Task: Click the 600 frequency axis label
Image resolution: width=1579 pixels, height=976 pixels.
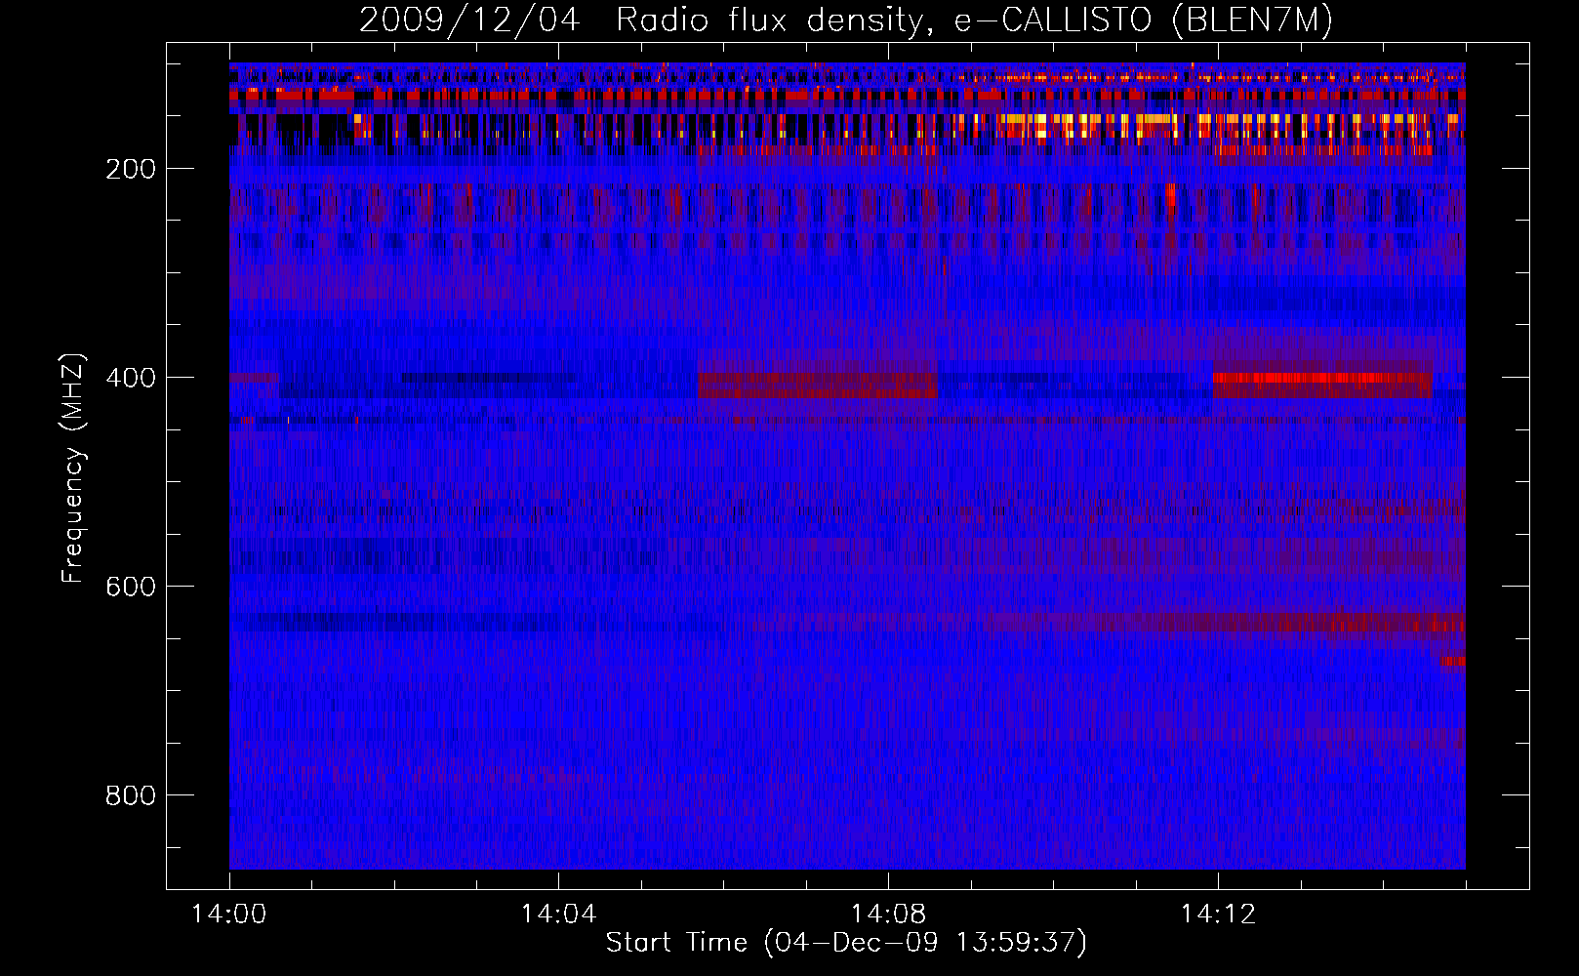Action: pyautogui.click(x=132, y=587)
